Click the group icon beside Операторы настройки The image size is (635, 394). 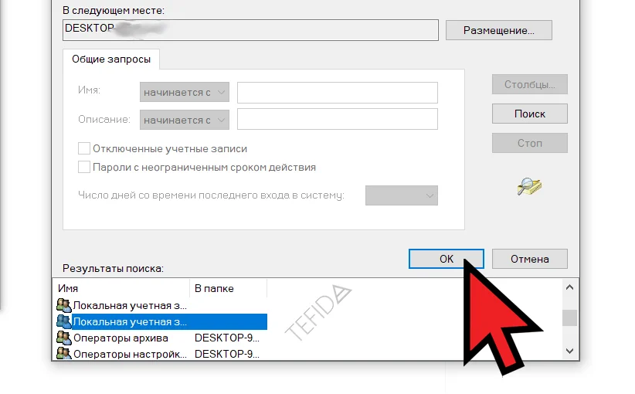pyautogui.click(x=63, y=355)
